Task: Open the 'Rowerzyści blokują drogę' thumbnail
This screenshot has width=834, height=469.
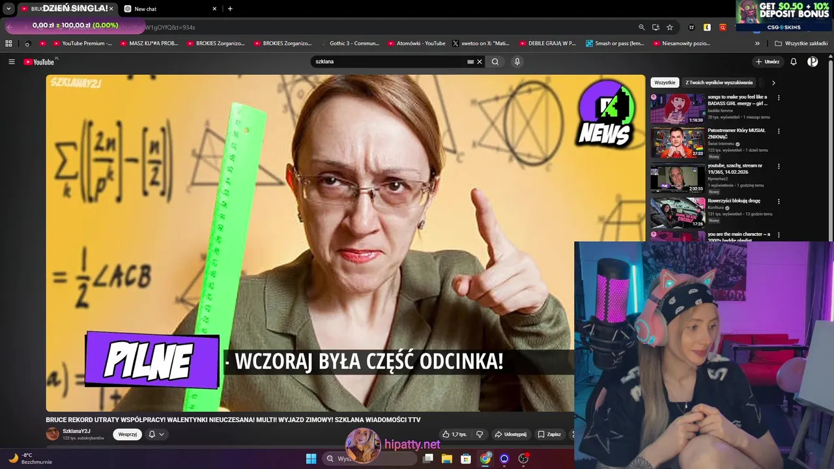Action: click(678, 212)
